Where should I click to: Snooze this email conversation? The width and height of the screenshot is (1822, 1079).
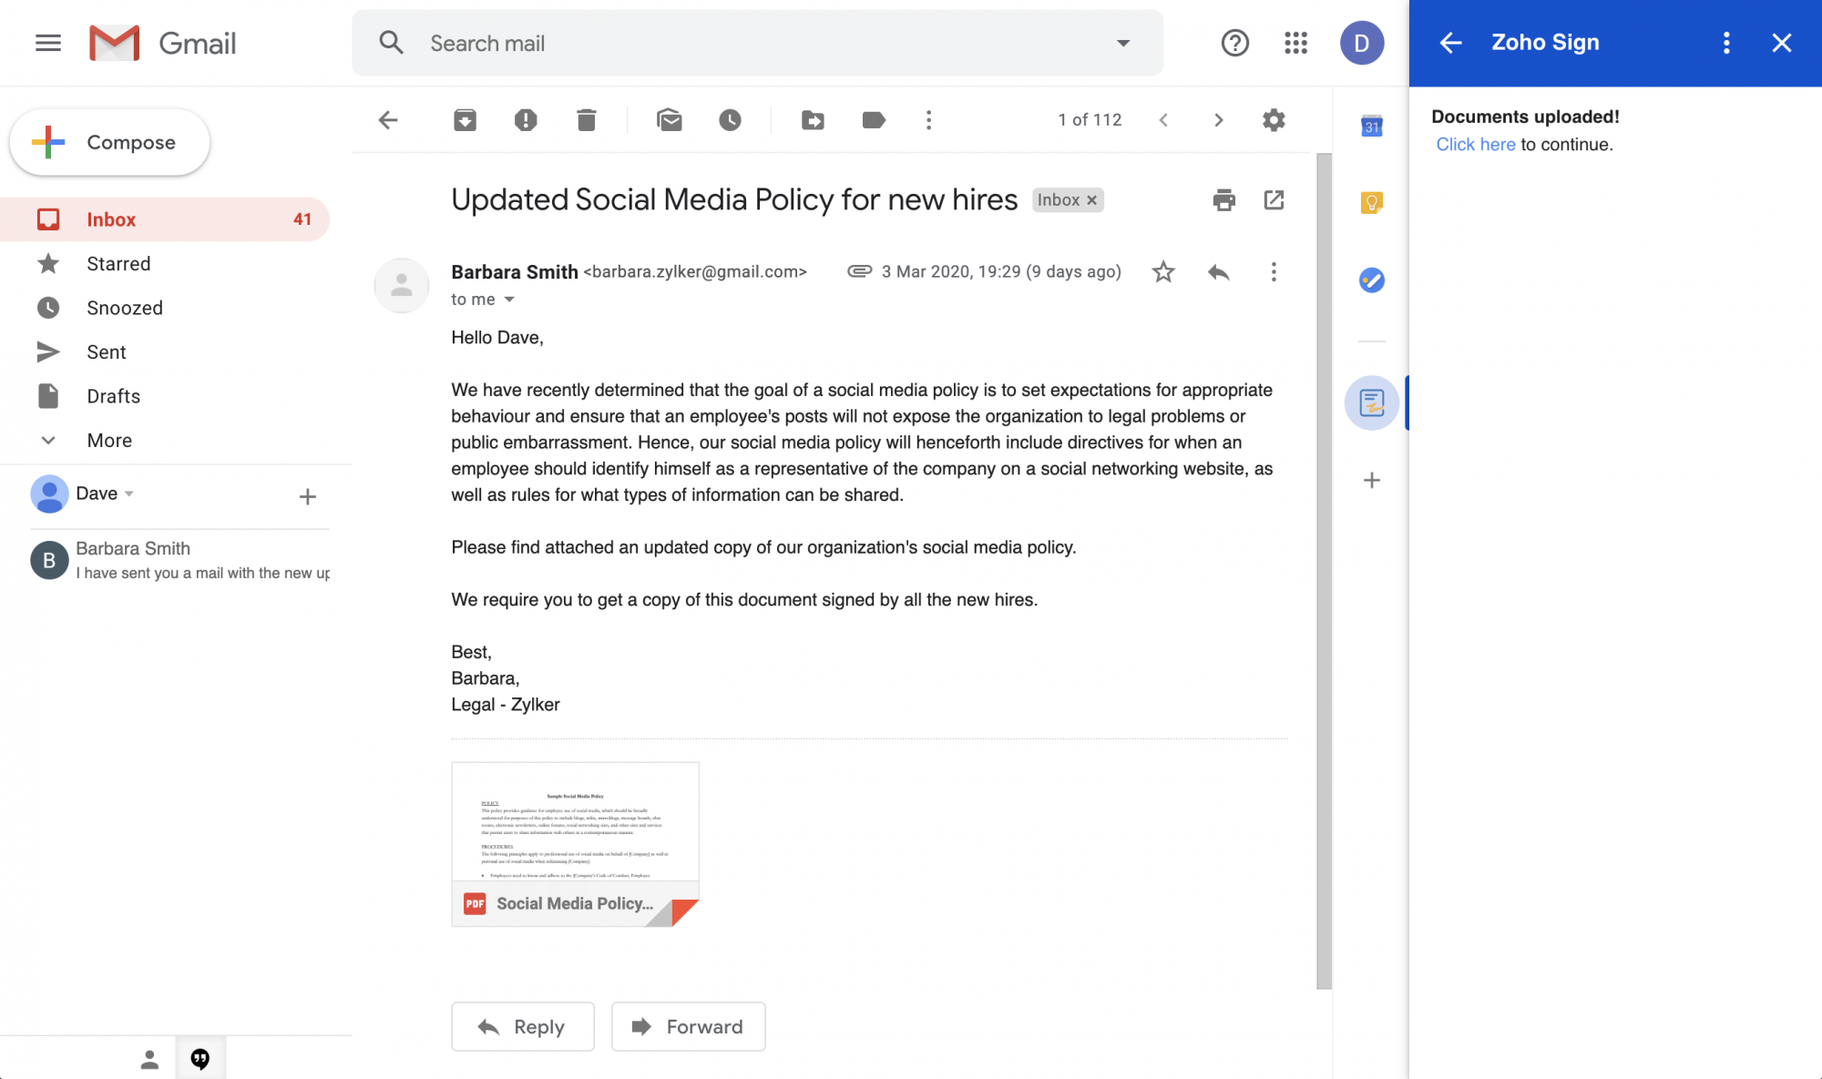tap(730, 120)
